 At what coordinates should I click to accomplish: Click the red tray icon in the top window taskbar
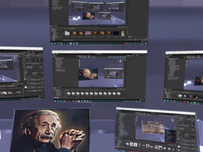coord(126,43)
